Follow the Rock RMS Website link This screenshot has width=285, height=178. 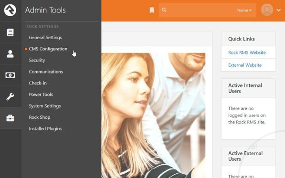tap(247, 52)
